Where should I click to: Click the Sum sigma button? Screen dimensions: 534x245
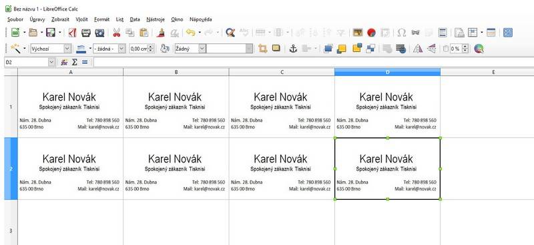[x=74, y=62]
